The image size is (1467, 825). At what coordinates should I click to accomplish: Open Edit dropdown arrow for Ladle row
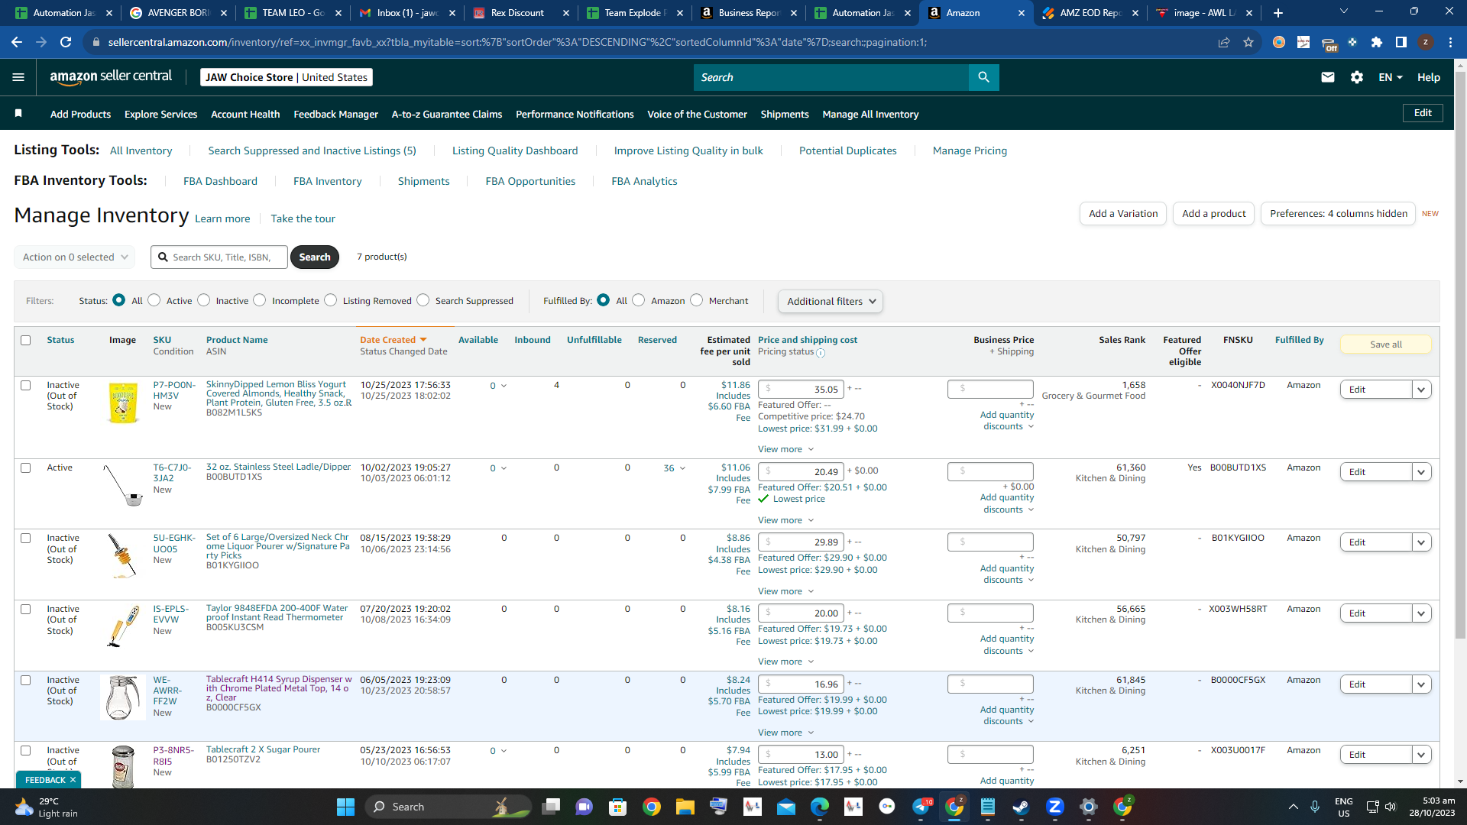[1421, 472]
